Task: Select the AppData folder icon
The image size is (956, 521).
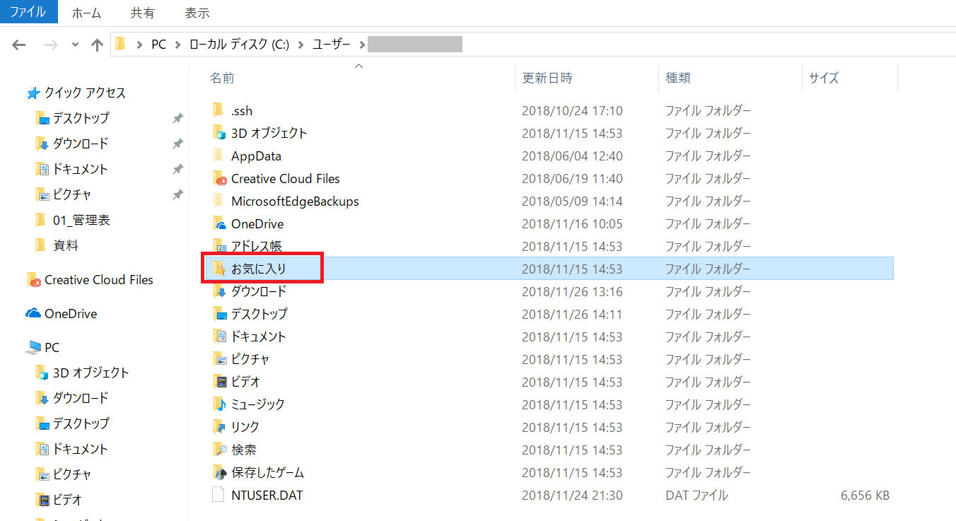Action: (x=218, y=156)
